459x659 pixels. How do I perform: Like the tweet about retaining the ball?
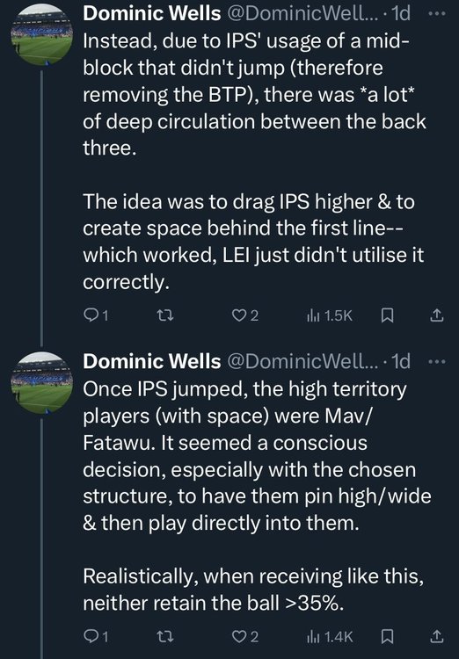(245, 637)
